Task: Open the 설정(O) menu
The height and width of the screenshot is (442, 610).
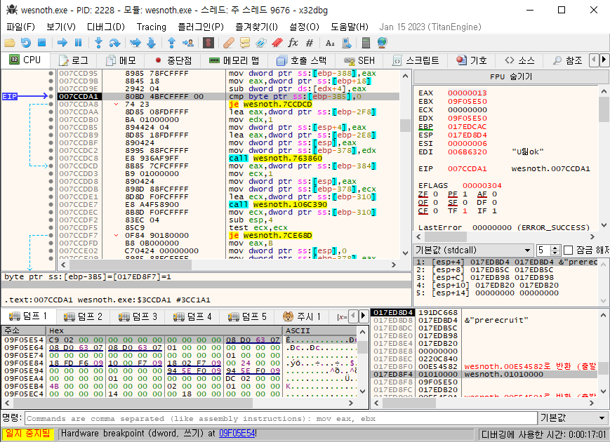Action: pyautogui.click(x=304, y=27)
